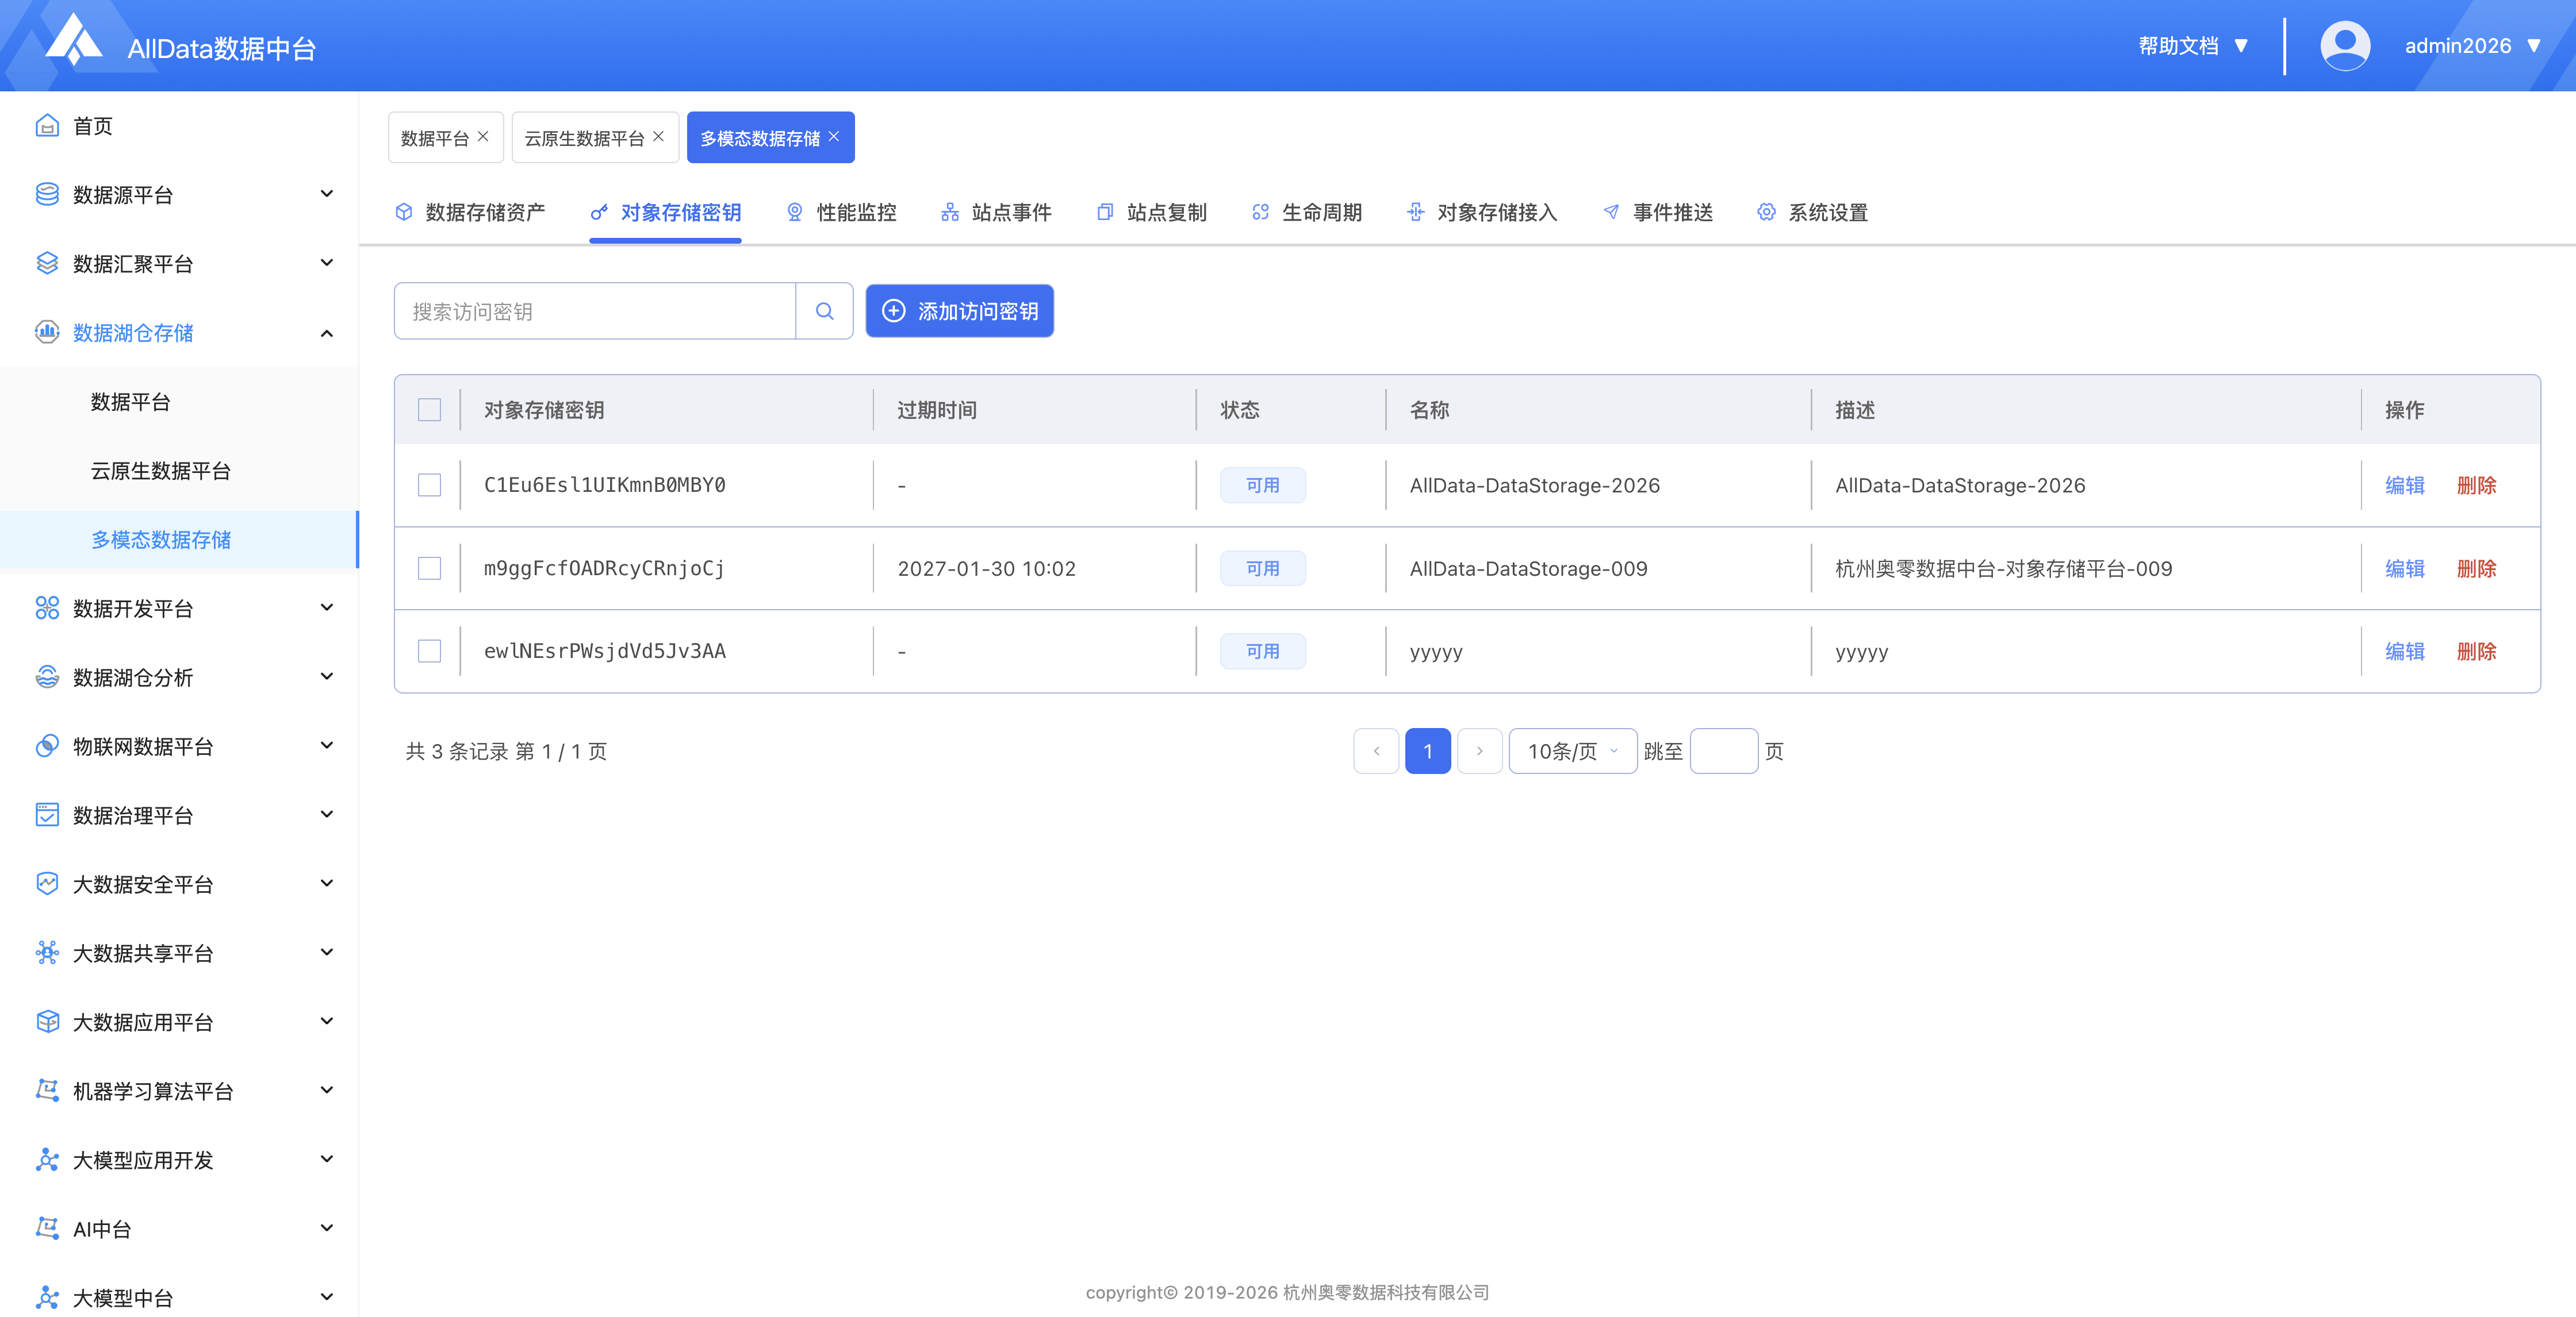
Task: Select page 1 in pagination
Action: tap(1427, 750)
